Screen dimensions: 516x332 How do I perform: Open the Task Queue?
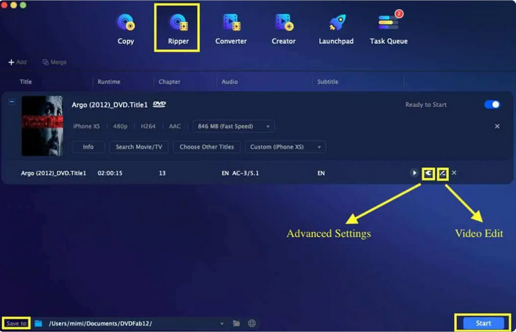pyautogui.click(x=388, y=29)
